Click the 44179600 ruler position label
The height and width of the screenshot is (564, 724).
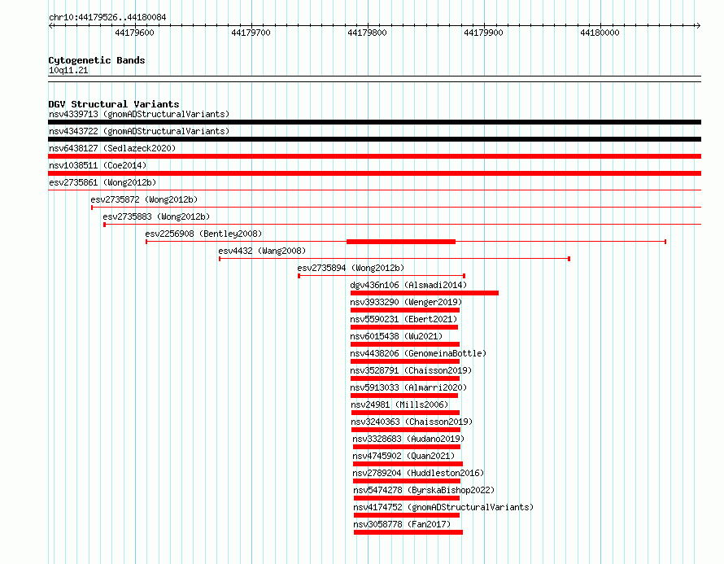tap(134, 33)
